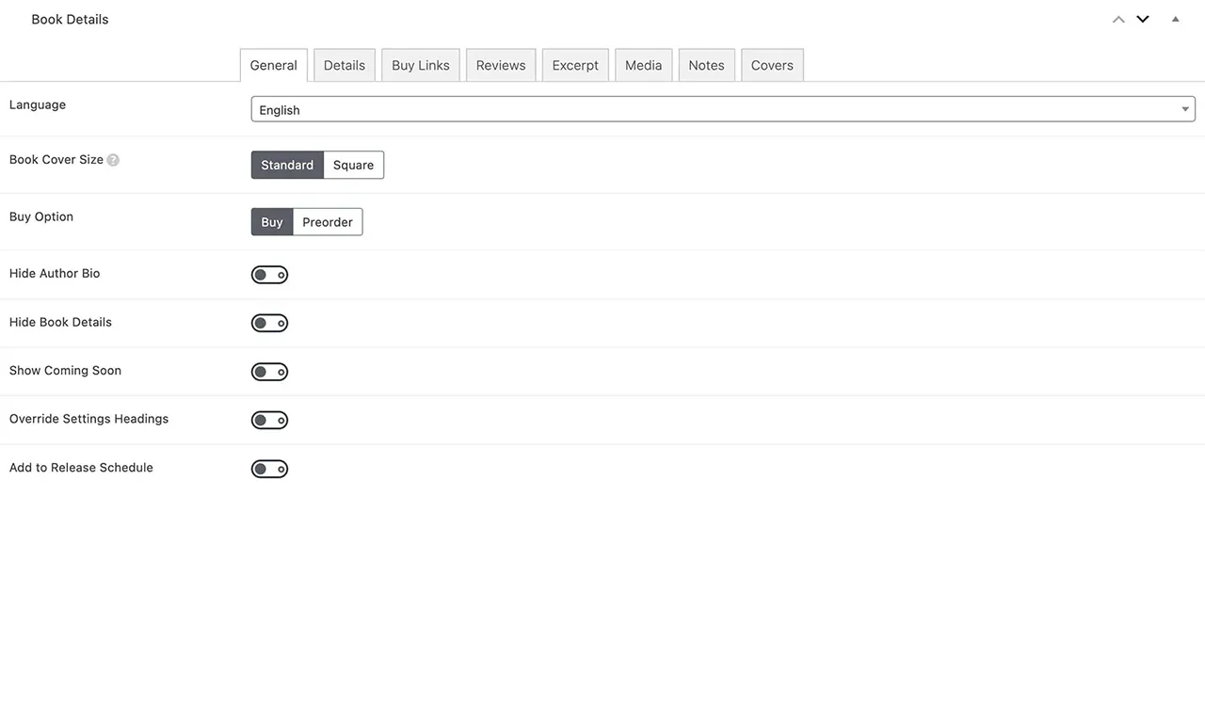Click the move-up chevron for Book Details
The image size is (1205, 704).
(1118, 18)
